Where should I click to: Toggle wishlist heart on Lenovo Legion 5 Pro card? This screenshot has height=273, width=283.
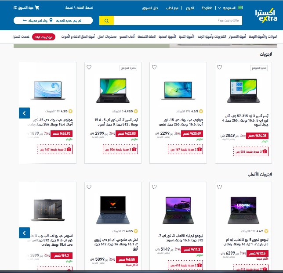click(x=219, y=187)
